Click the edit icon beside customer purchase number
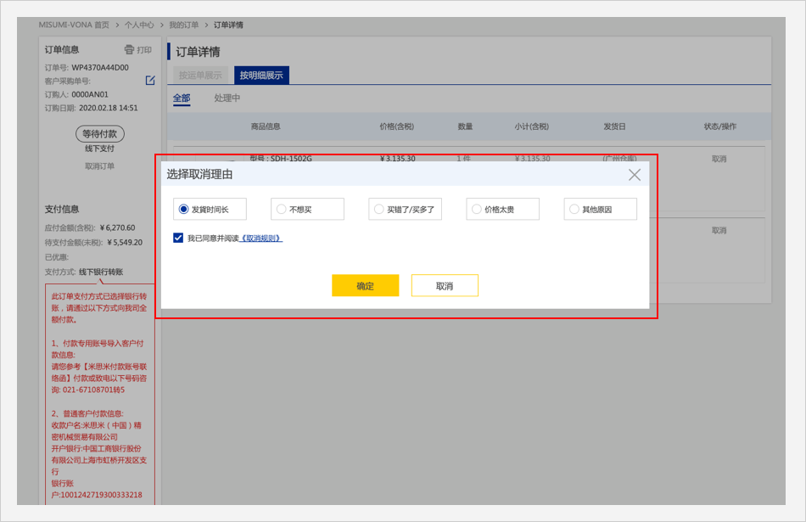Screen dimensions: 806x522 pyautogui.click(x=150, y=81)
